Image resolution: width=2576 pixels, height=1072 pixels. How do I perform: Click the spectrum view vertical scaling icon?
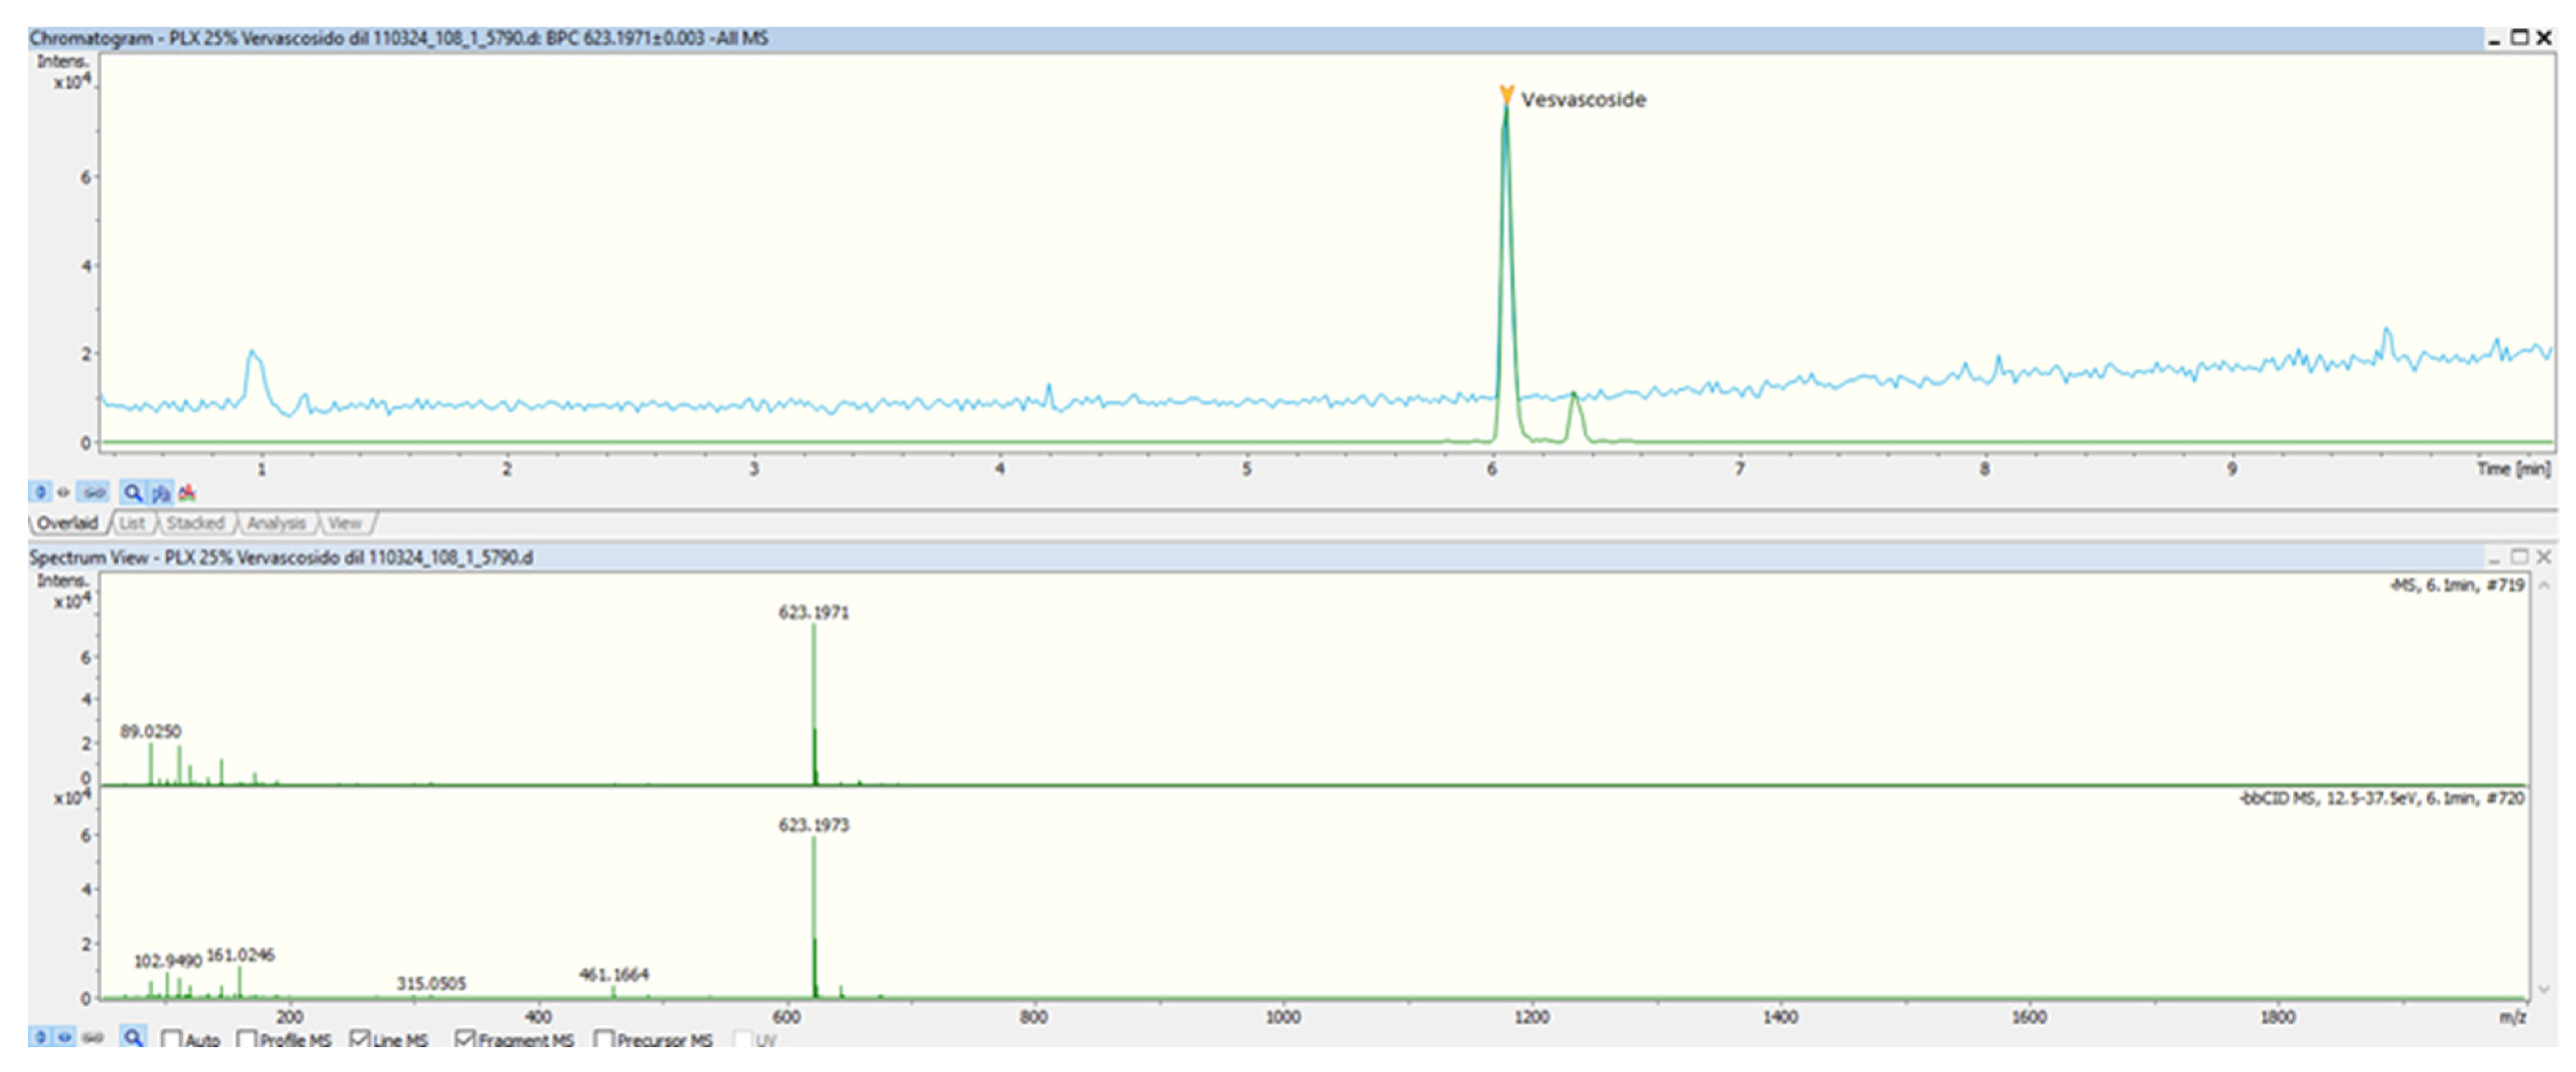click(x=40, y=1038)
